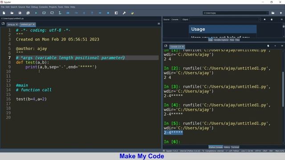Open the File menu
Image resolution: width=285 pixels, height=160 pixels.
[x=3, y=7]
